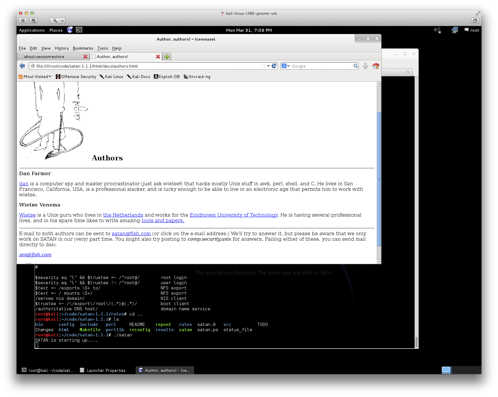This screenshot has width=498, height=397.
Task: Click the URL address bar
Action: (148, 66)
